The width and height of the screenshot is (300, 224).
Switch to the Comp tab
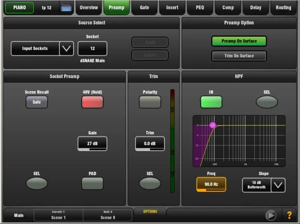coord(228,8)
